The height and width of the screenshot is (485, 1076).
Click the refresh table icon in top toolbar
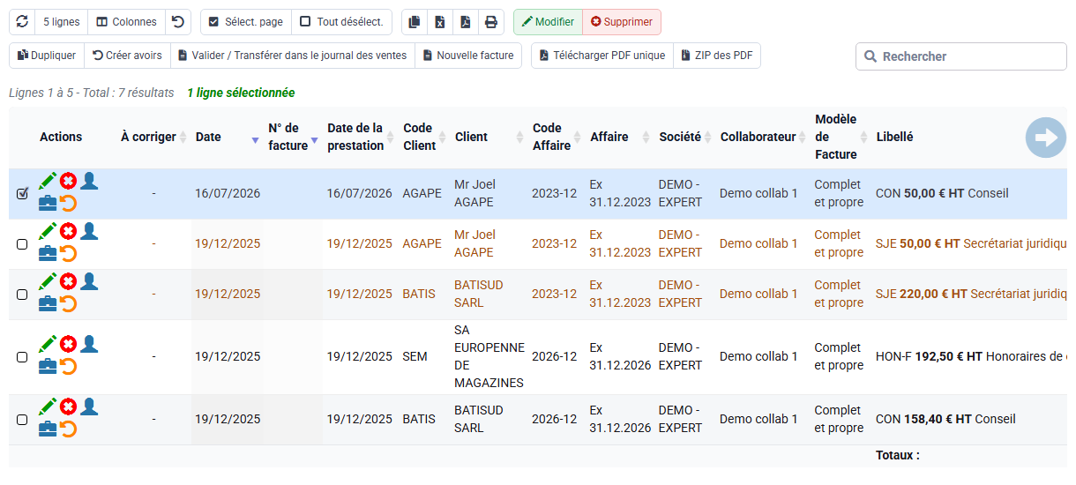(x=22, y=22)
